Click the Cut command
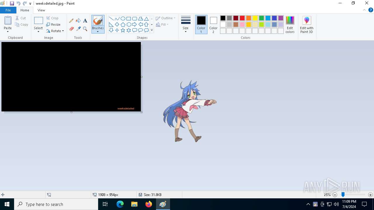374x210 pixels. 21,18
